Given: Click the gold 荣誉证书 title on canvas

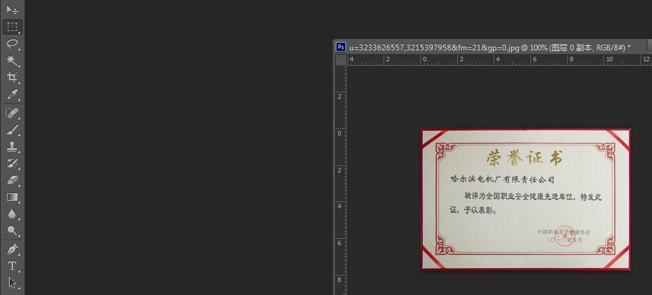Looking at the screenshot, I should (x=525, y=158).
